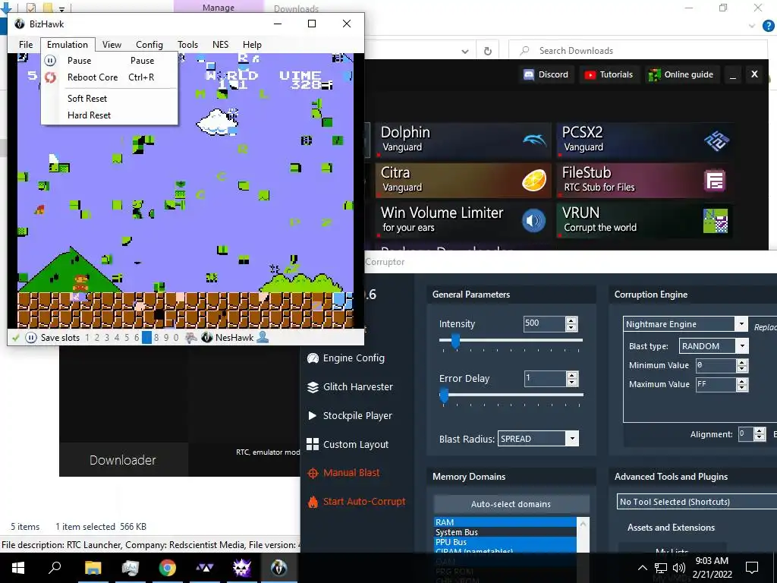Select save slot 9 in BizHawk
Viewport: 777px width, 583px height.
tap(166, 338)
